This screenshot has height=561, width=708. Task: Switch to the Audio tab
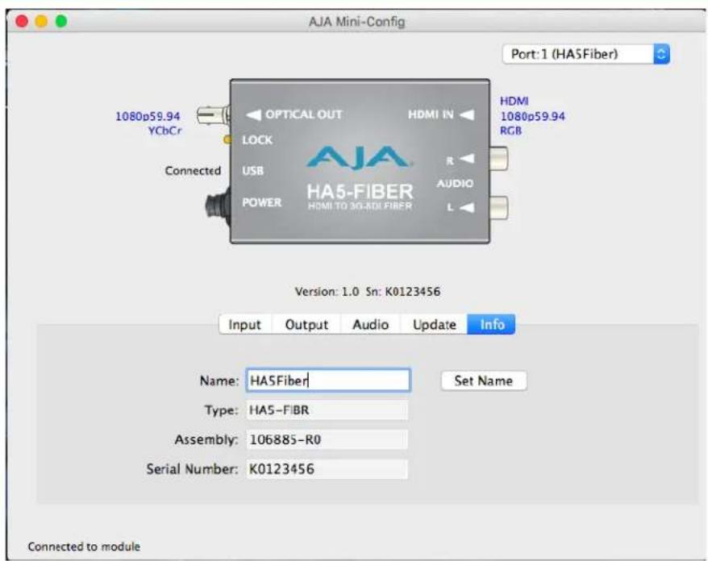pos(371,325)
